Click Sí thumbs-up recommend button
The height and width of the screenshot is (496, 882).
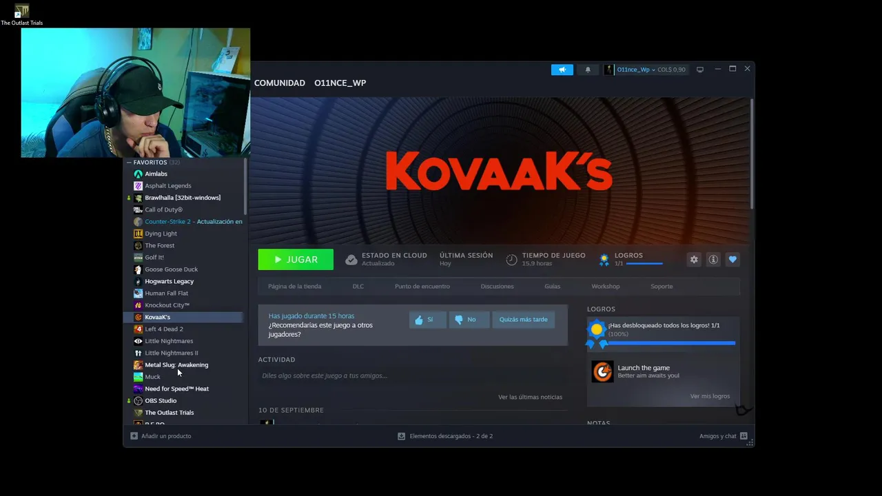coord(428,320)
